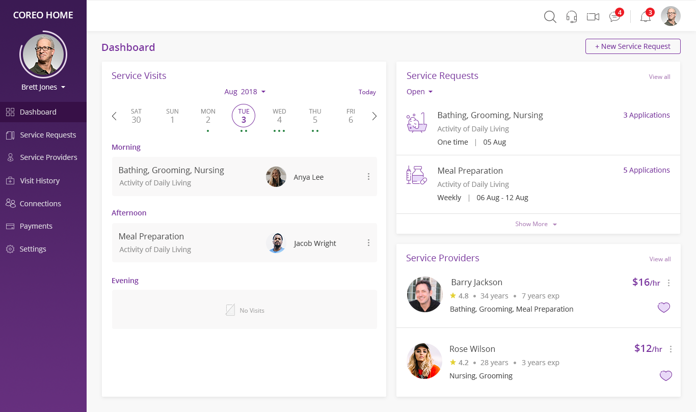The height and width of the screenshot is (412, 696).
Task: Click Anya Lee's avatar
Action: pyautogui.click(x=276, y=177)
